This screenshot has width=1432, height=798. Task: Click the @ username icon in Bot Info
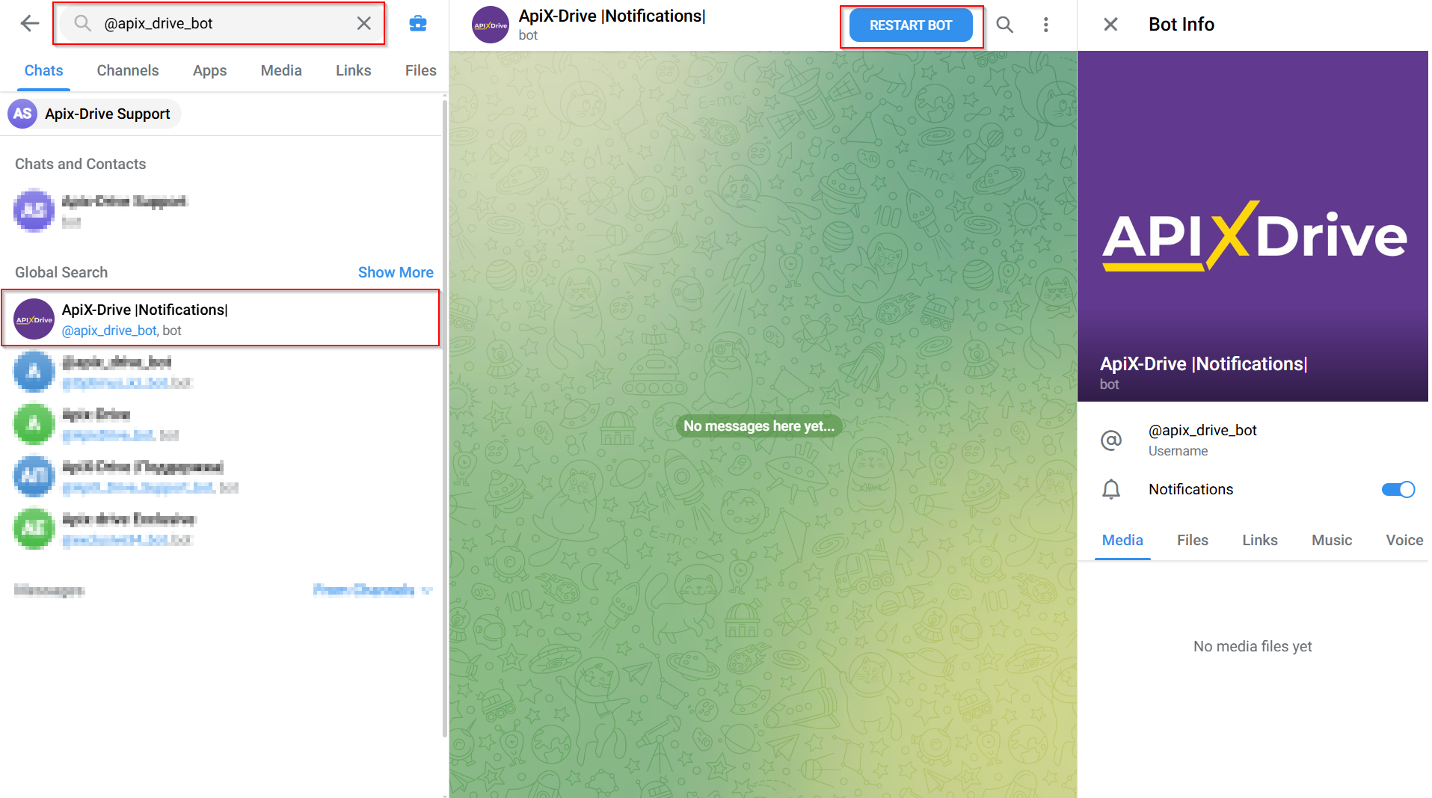(1111, 440)
